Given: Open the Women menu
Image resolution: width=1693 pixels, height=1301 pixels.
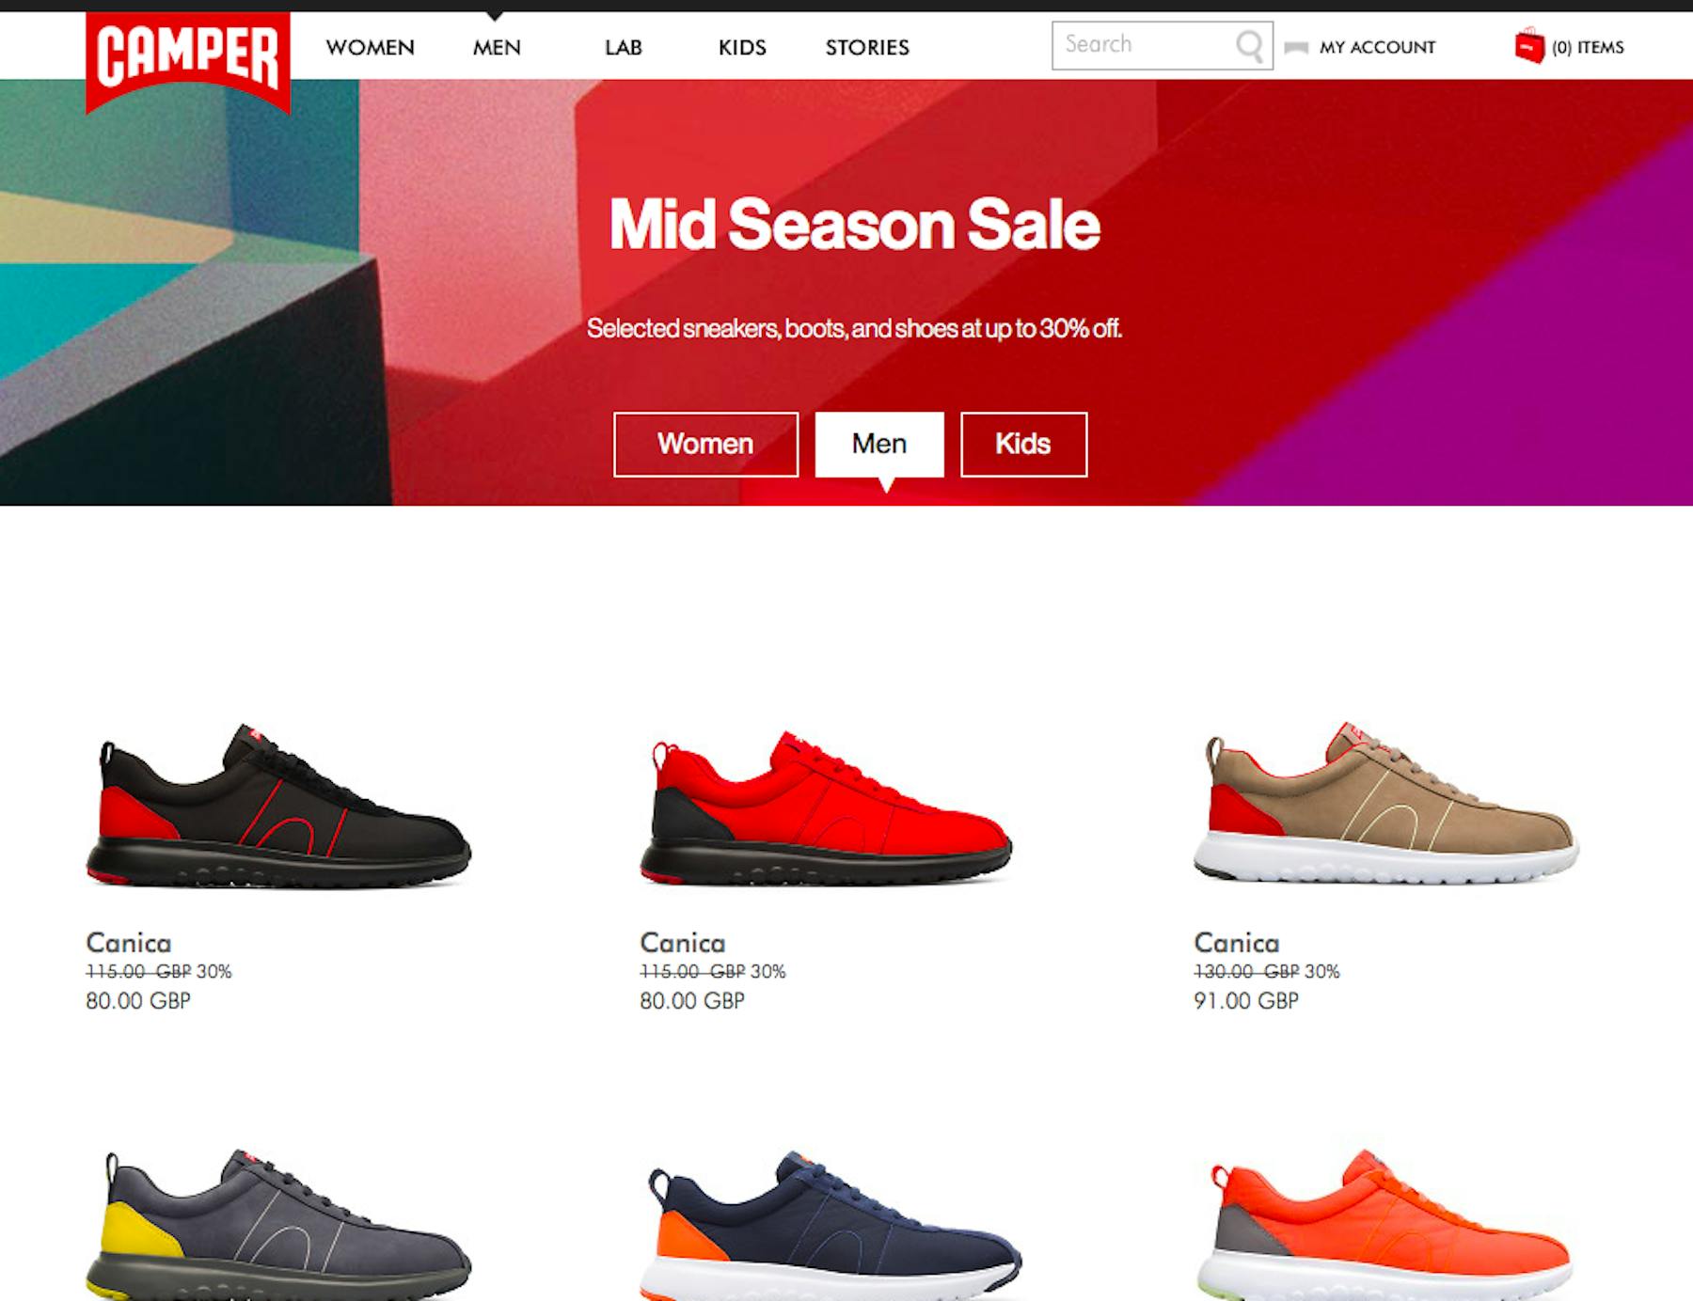Looking at the screenshot, I should pos(370,47).
